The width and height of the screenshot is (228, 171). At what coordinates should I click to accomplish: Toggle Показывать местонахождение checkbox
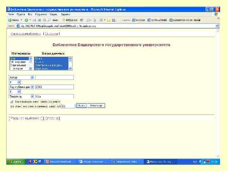coord(12,102)
